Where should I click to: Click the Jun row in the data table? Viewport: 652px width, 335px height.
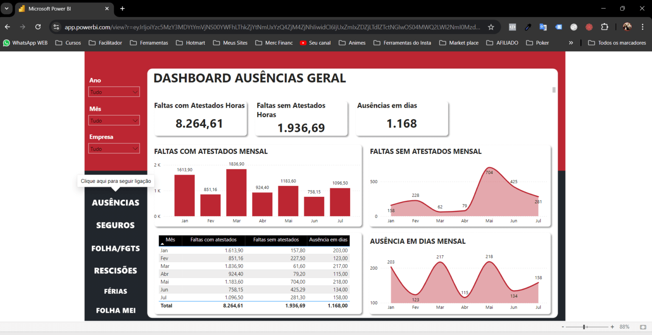point(253,290)
